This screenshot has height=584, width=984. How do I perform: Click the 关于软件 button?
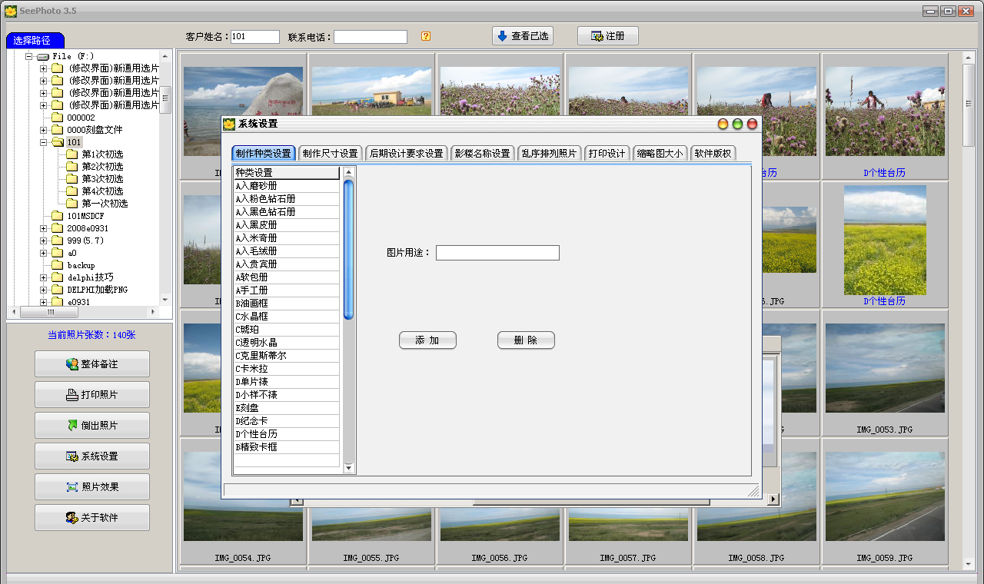(x=92, y=518)
